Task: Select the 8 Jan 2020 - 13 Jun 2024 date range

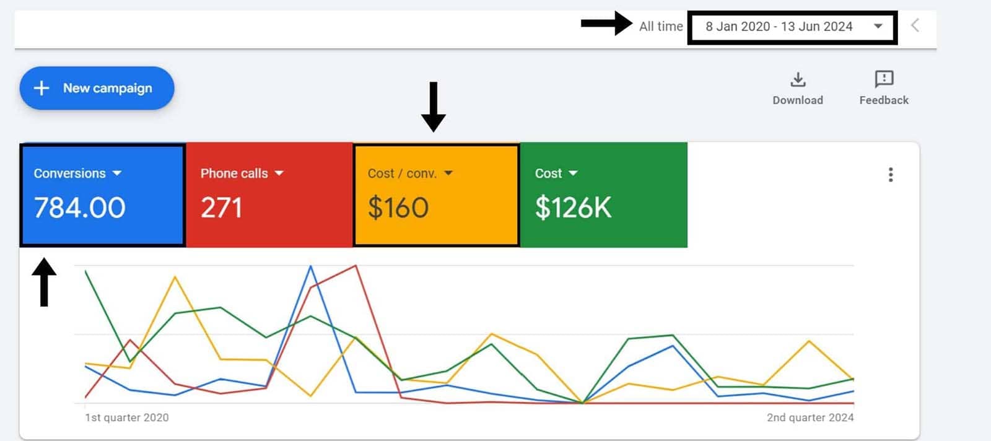Action: point(779,27)
